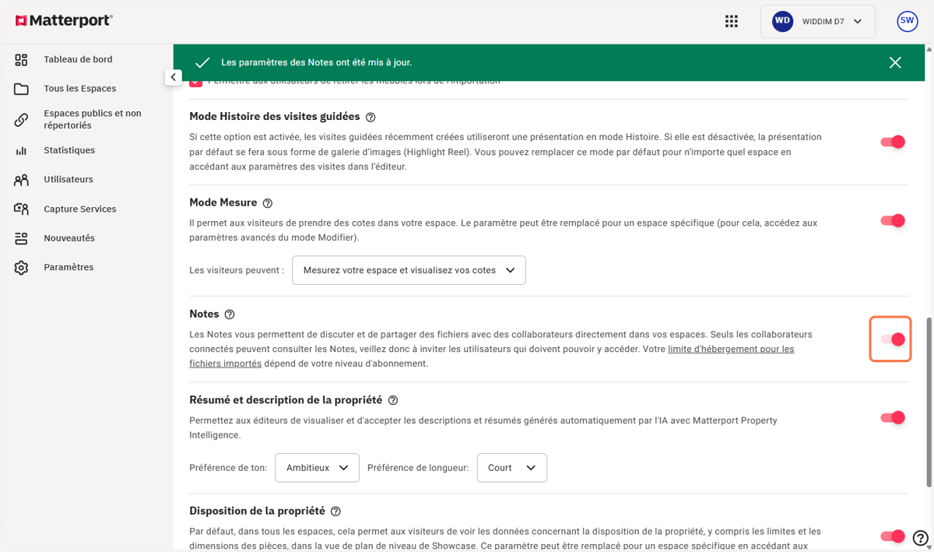
Task: Click the page vertical scrollbar thumb
Action: [928, 403]
